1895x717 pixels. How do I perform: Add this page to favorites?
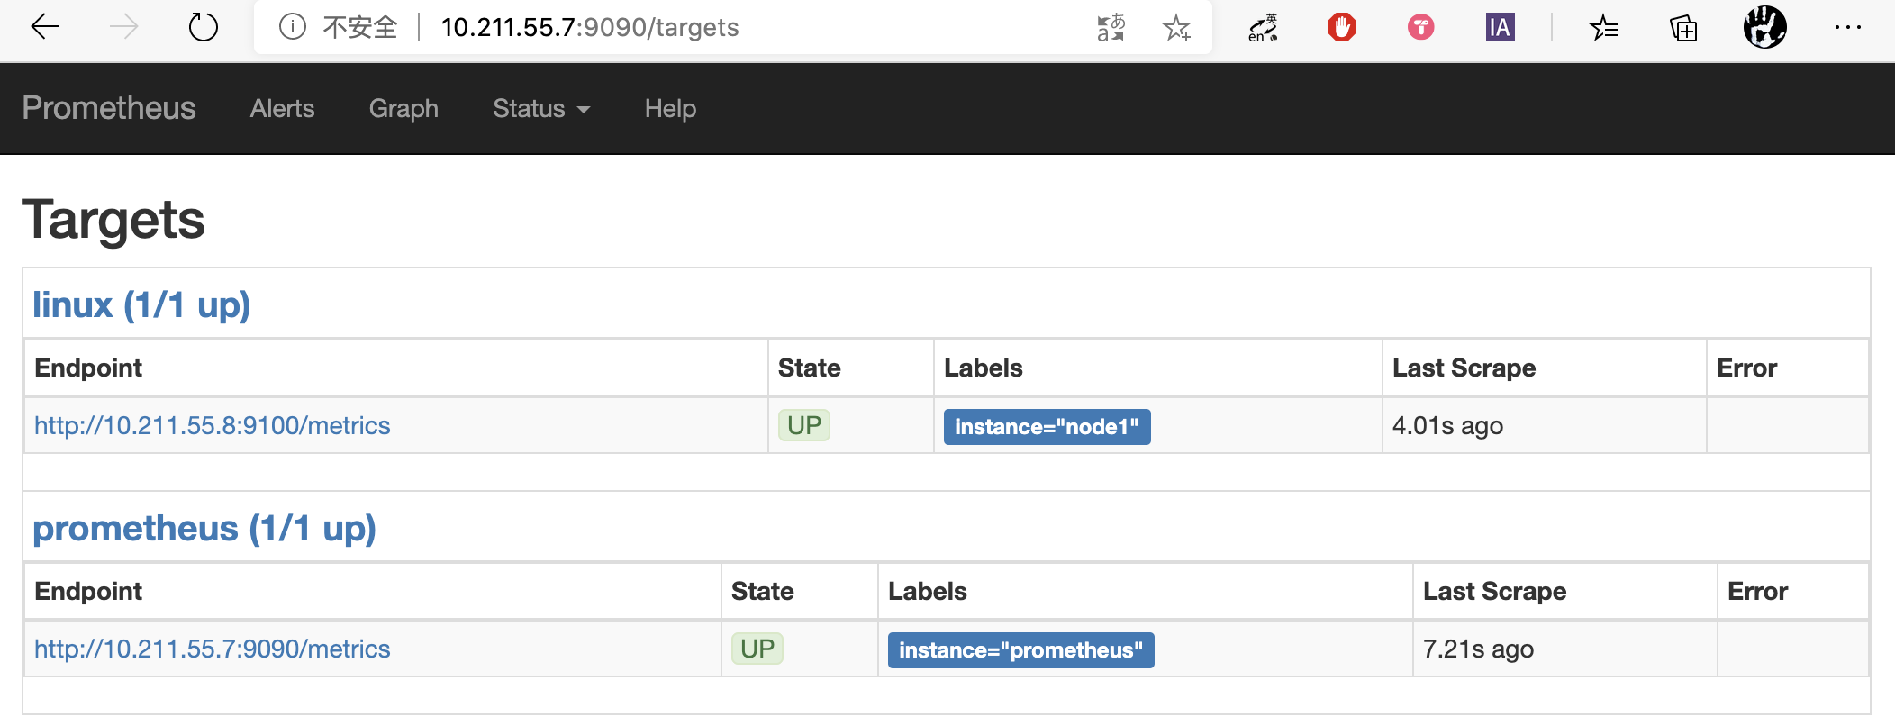tap(1176, 27)
